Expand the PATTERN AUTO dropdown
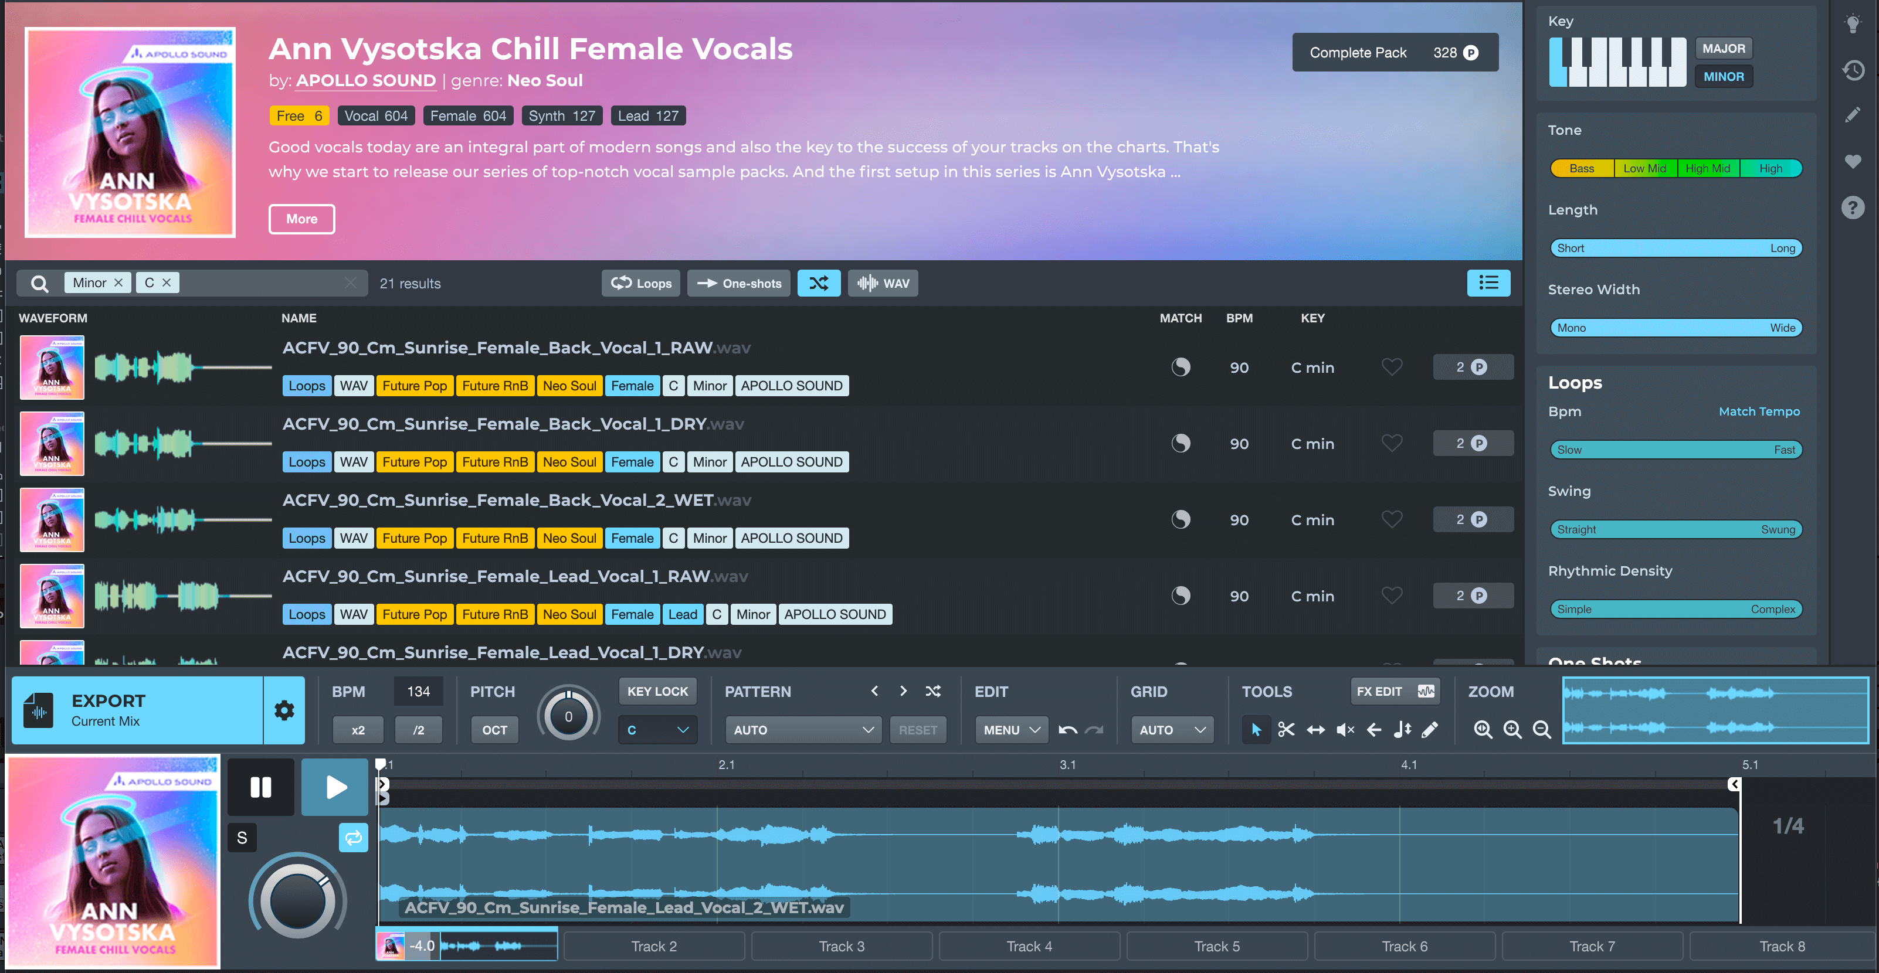Image resolution: width=1879 pixels, height=973 pixels. point(802,730)
